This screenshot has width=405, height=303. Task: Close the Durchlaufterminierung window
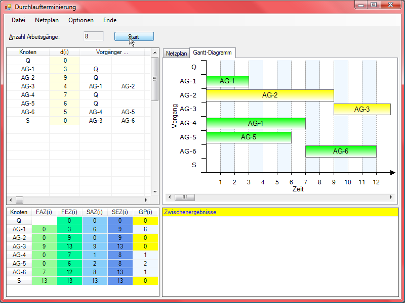pos(390,5)
